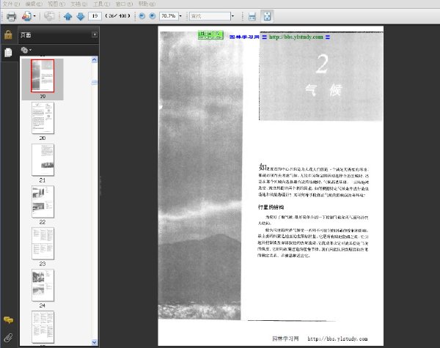Image resolution: width=440 pixels, height=348 pixels.
Task: Go to previous page with up arrow
Action: tap(67, 16)
